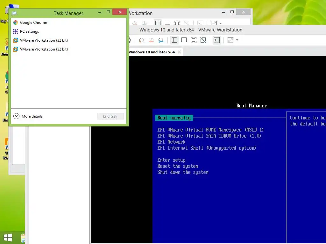The width and height of the screenshot is (326, 244).
Task: Take a snapshot of this virtual machine
Action: pos(142,40)
